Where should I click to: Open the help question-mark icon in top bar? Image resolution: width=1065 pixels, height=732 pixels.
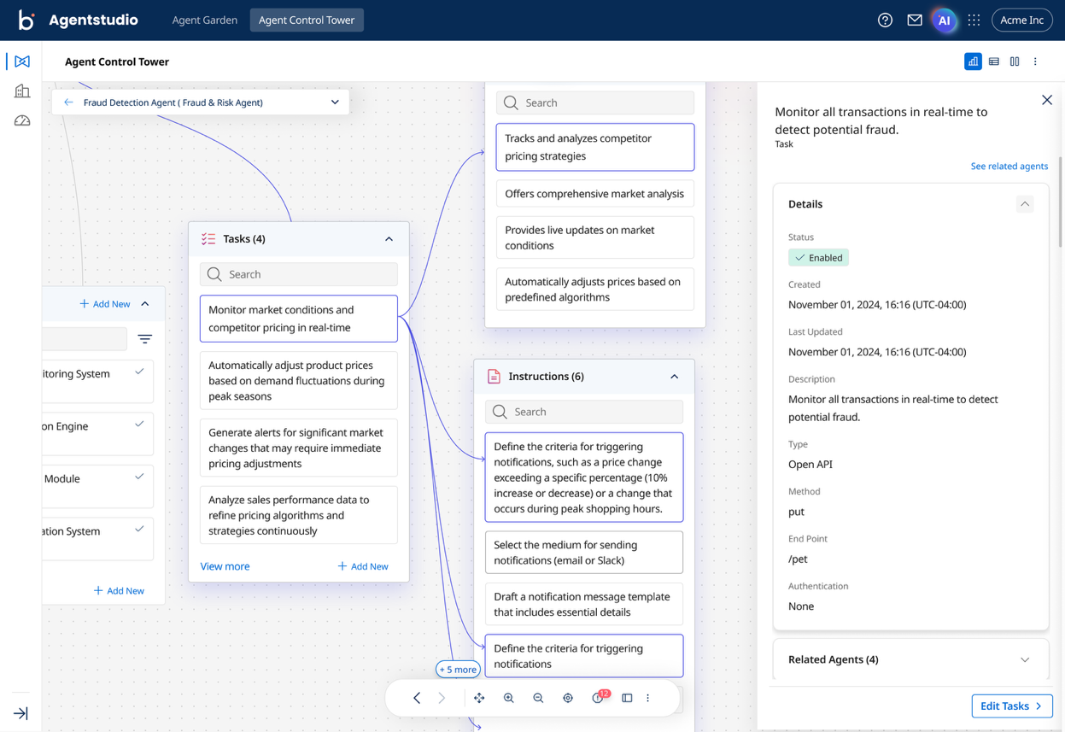885,20
